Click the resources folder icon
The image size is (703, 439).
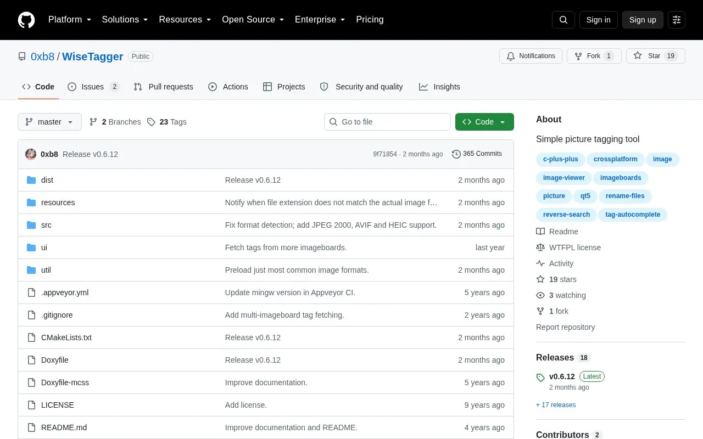click(31, 202)
